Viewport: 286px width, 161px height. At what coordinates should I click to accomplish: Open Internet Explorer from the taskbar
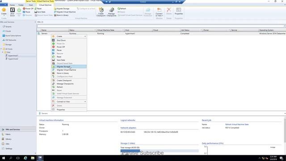[x=25, y=158]
